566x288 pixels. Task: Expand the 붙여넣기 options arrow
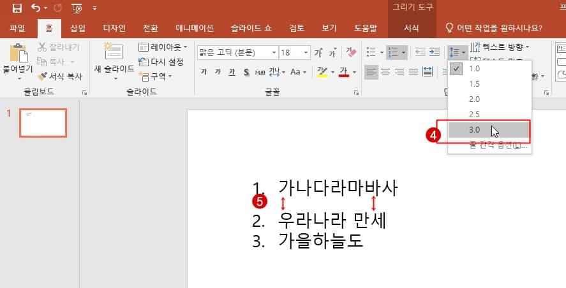pos(19,79)
